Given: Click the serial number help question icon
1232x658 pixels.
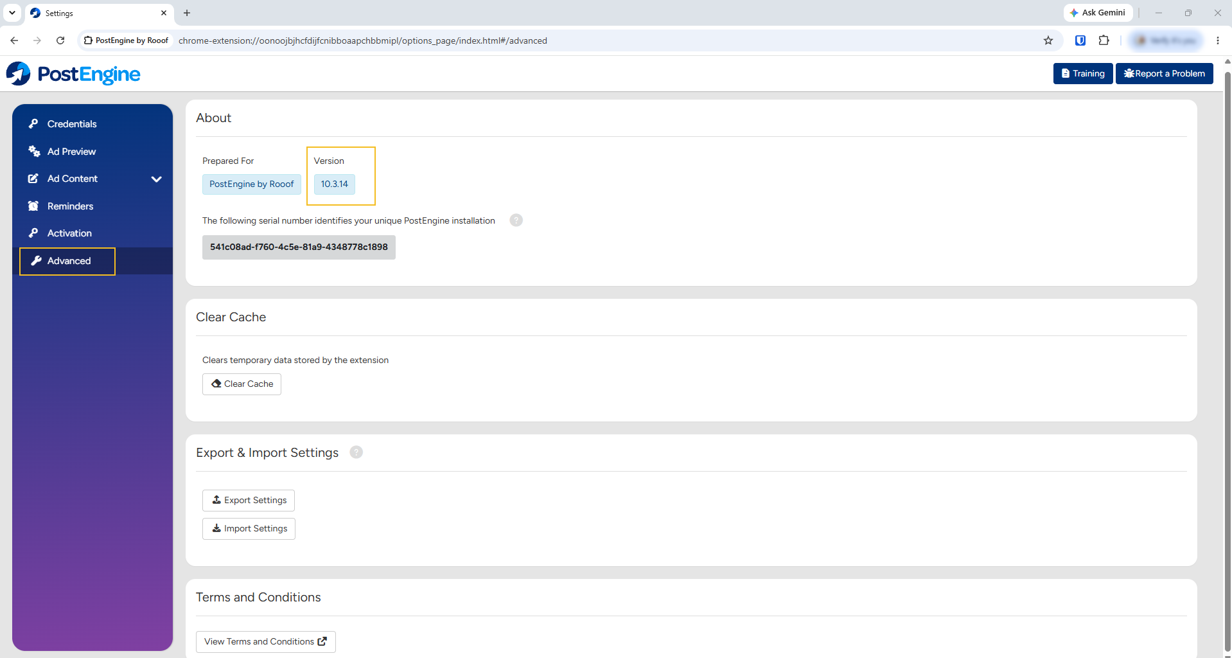Looking at the screenshot, I should tap(516, 220).
